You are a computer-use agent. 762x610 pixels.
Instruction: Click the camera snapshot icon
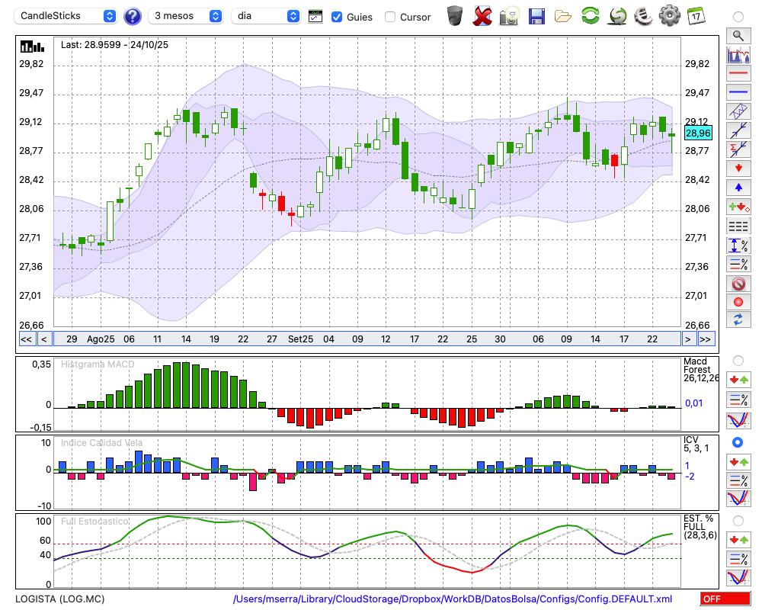tap(509, 16)
